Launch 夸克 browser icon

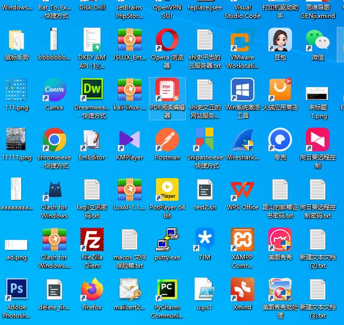(x=280, y=139)
